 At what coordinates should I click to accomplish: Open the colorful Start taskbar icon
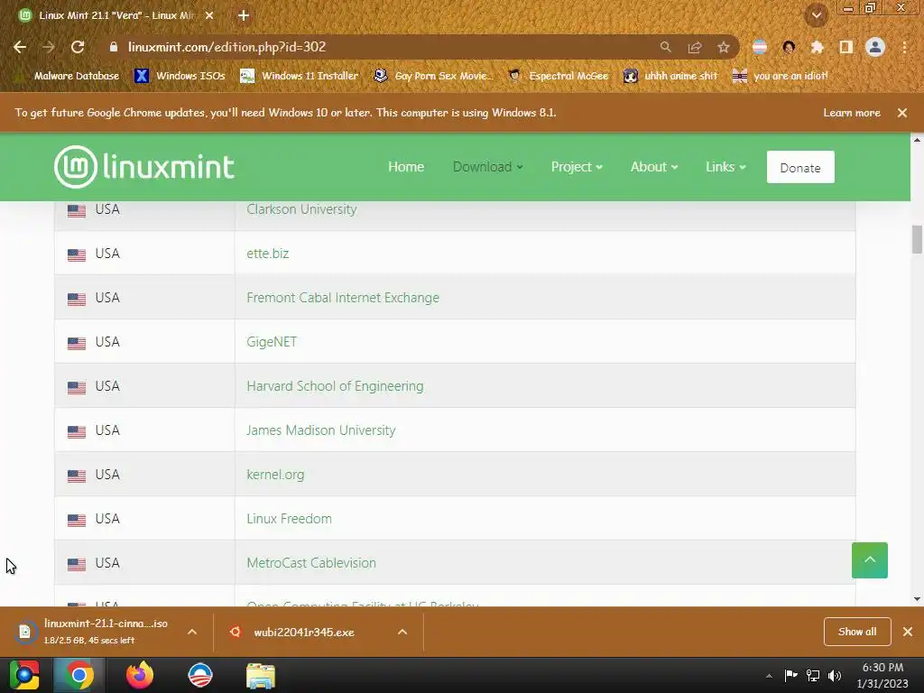pos(24,675)
